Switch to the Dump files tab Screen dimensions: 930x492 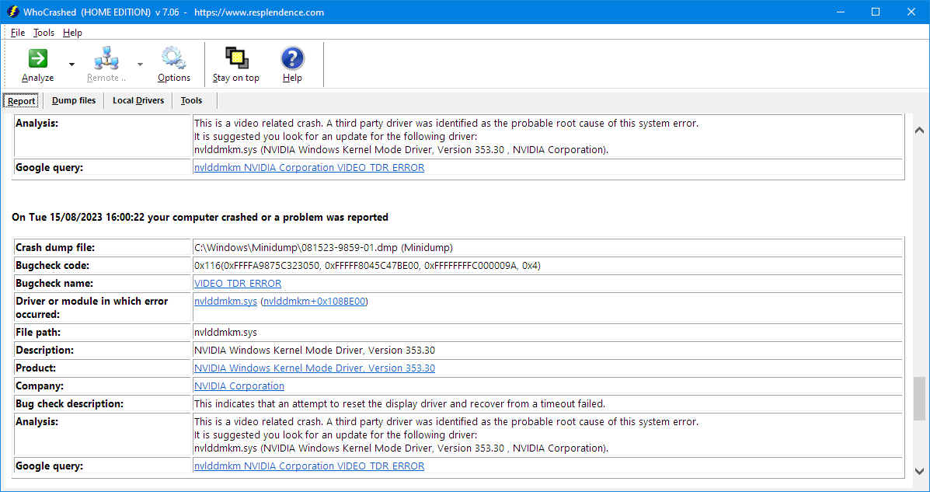(x=74, y=101)
